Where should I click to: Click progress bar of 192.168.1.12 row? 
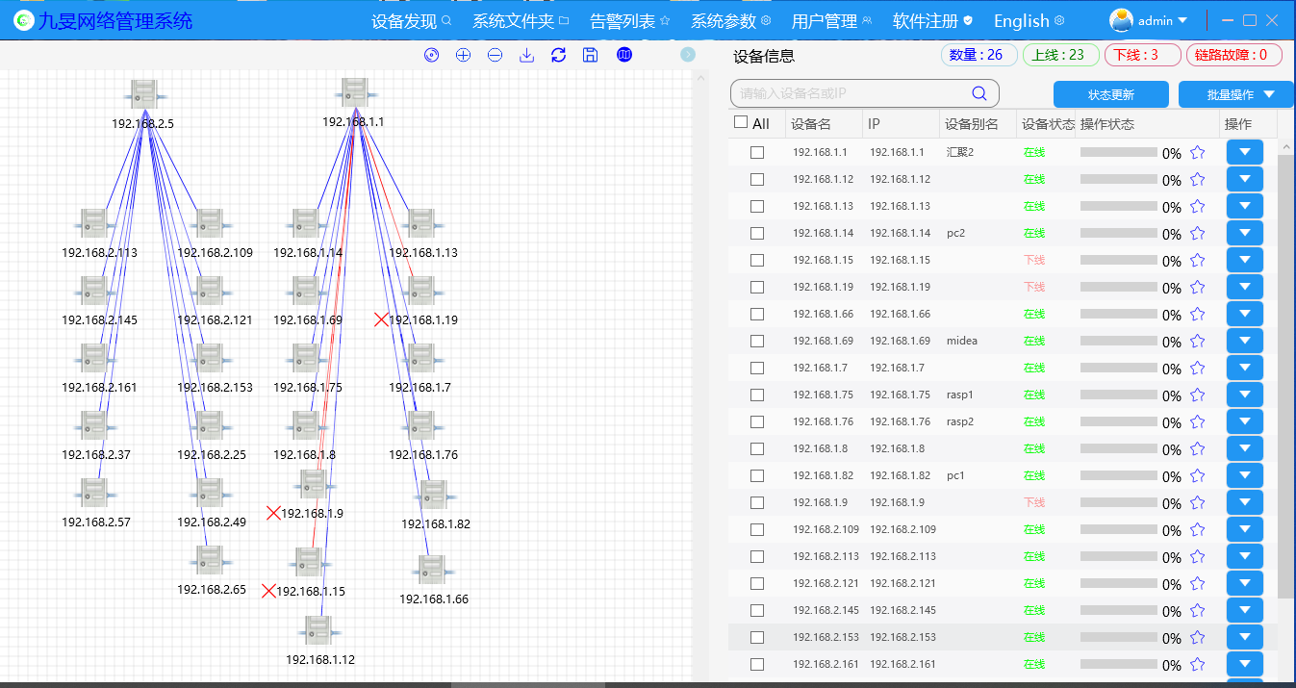(x=1118, y=179)
